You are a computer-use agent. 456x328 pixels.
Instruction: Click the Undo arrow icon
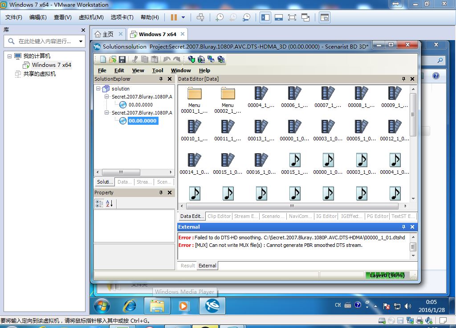(x=167, y=59)
